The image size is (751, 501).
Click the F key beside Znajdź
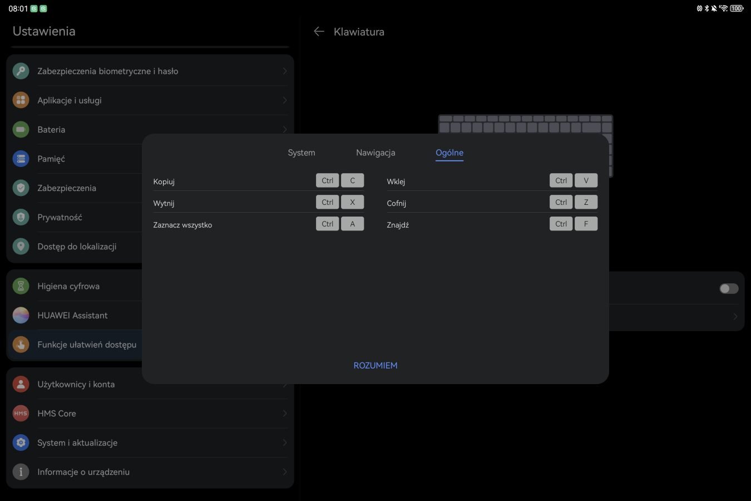pyautogui.click(x=586, y=224)
